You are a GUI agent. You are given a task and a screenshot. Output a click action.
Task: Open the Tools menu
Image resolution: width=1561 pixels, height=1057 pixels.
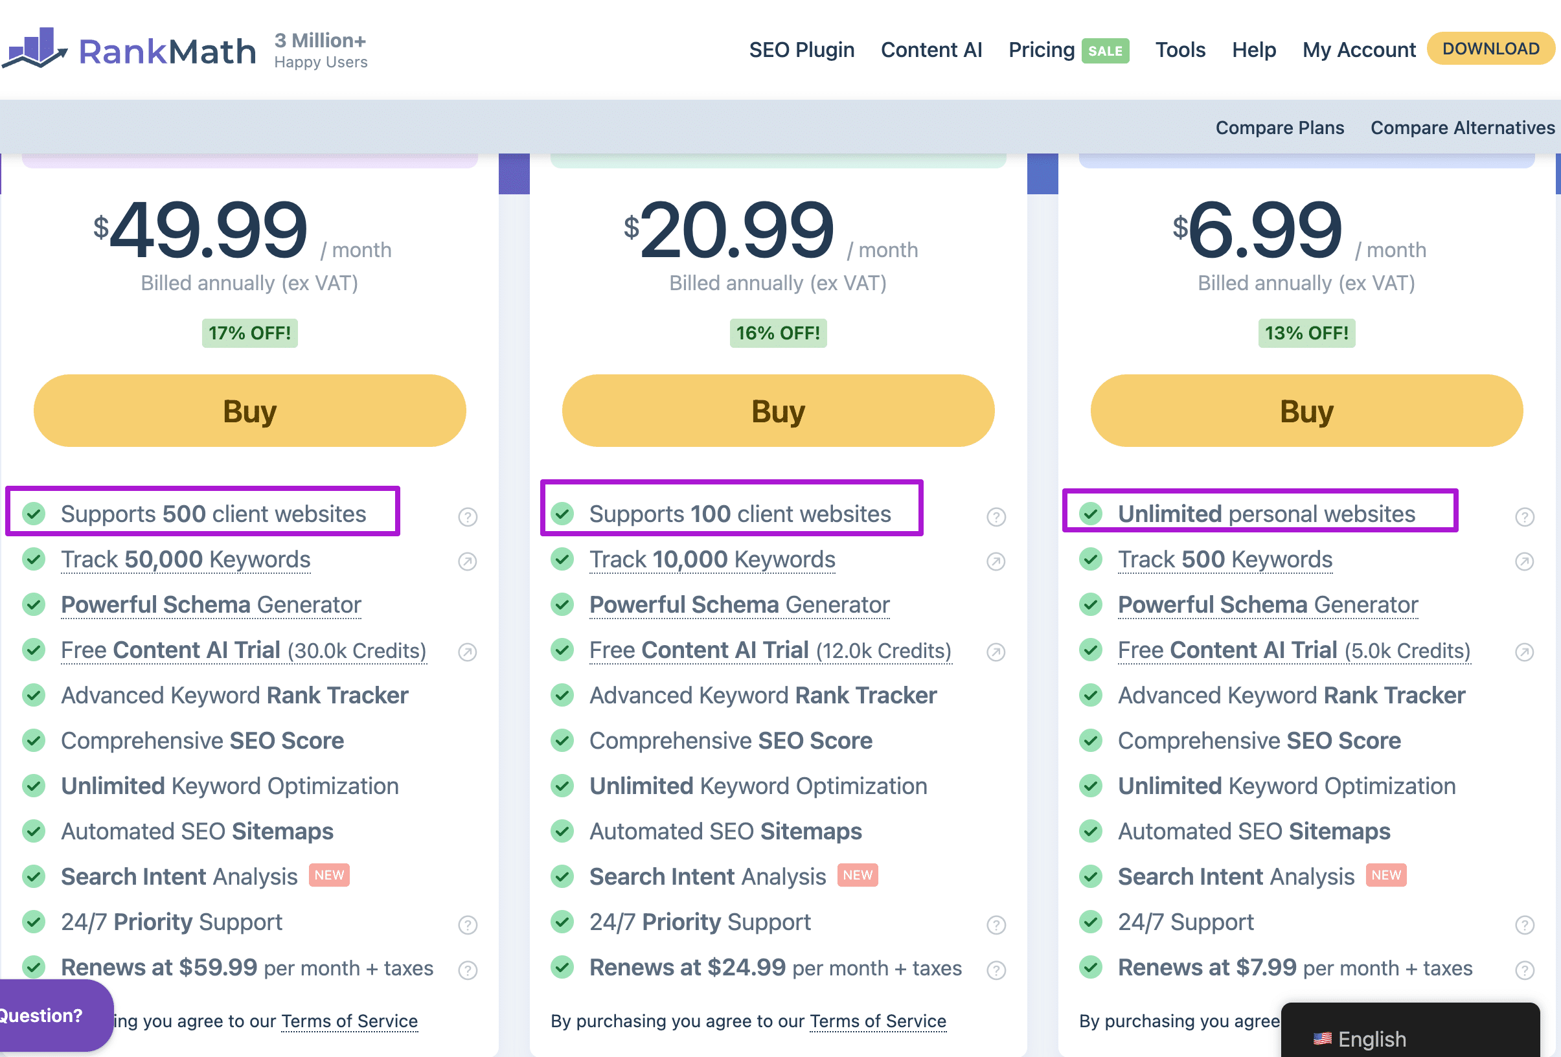[x=1180, y=50]
